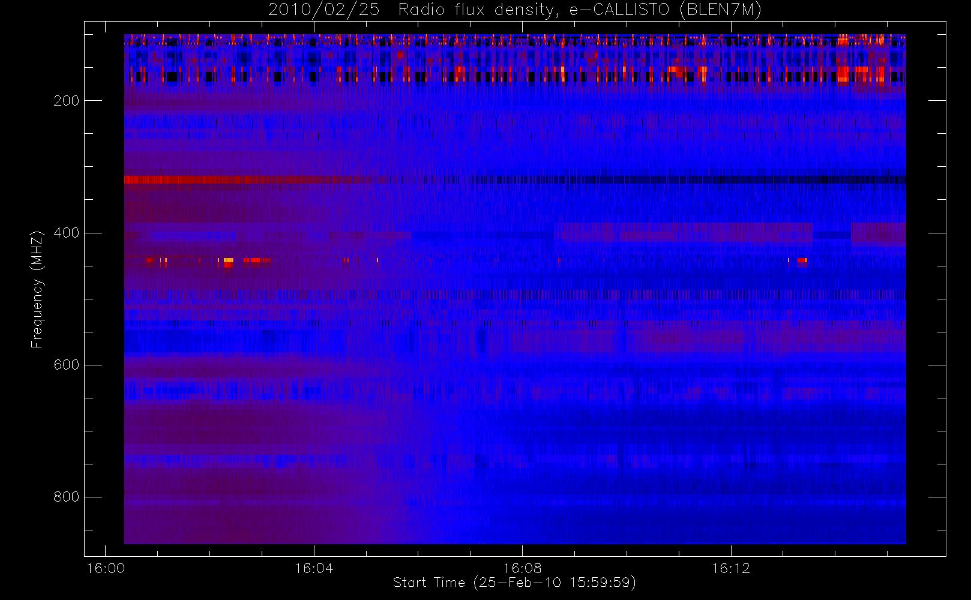Click the 600 frequency tick label
Image resolution: width=971 pixels, height=600 pixels.
tap(67, 365)
